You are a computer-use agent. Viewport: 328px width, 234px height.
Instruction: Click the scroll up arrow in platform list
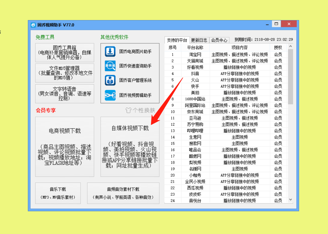290,47
